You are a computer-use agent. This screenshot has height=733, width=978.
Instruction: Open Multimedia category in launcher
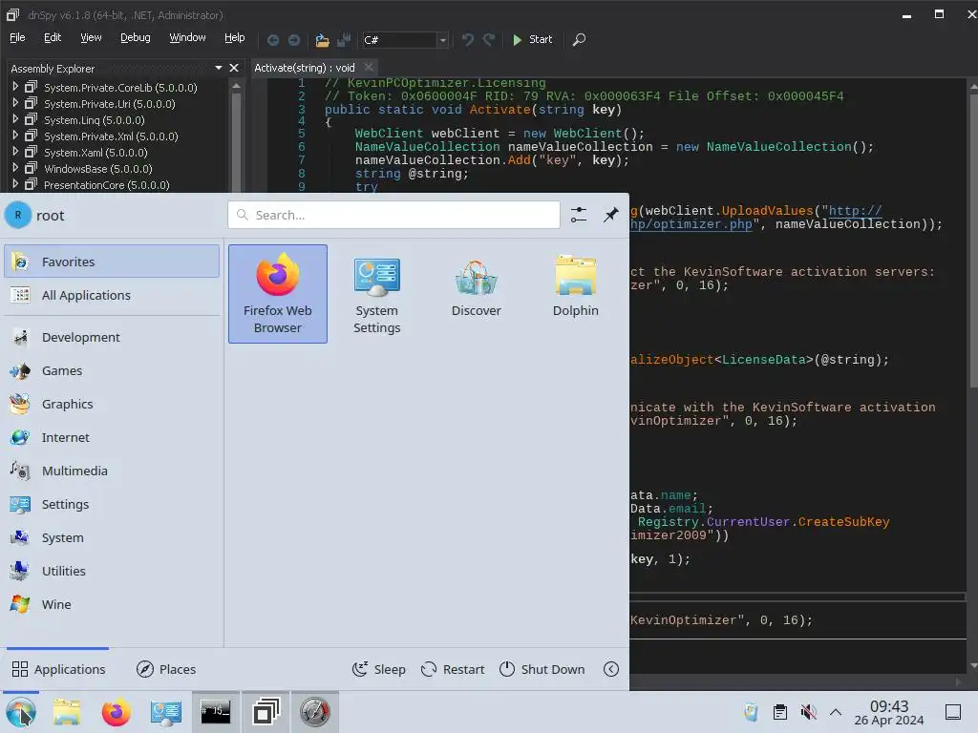click(112, 471)
